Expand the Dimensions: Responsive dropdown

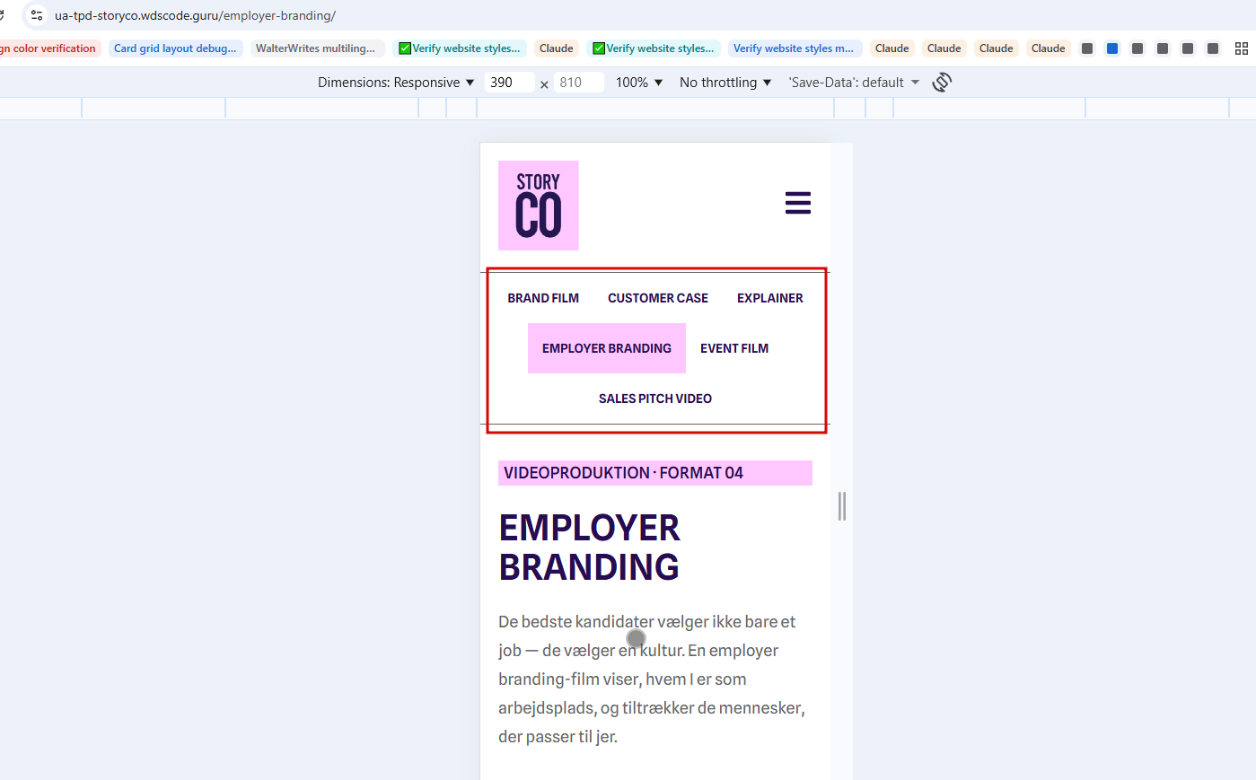(396, 83)
